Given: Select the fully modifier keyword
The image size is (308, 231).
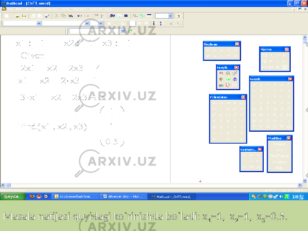Looking at the screenshot, I should (280, 168).
